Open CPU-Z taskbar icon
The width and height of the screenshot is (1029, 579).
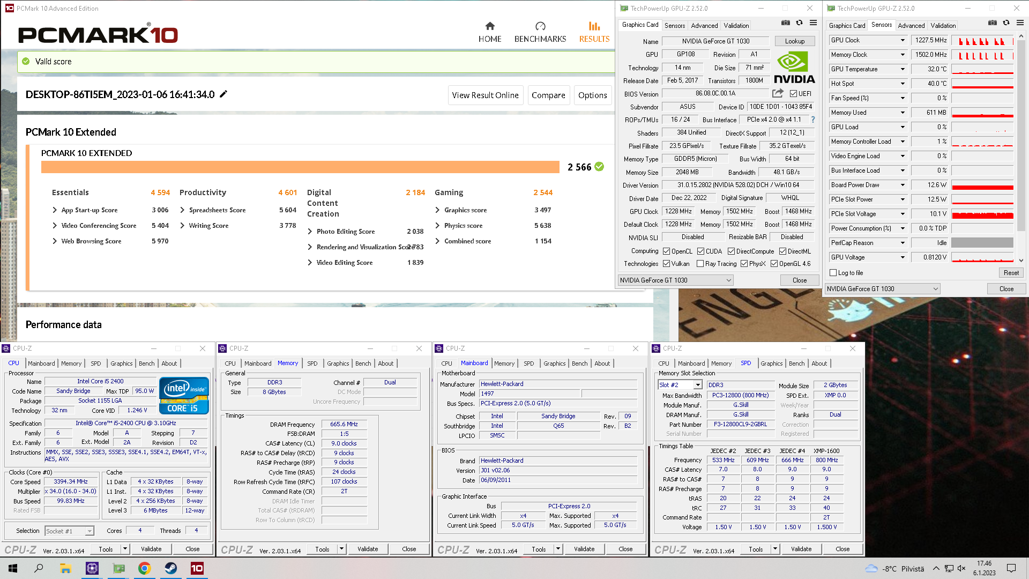coord(92,568)
